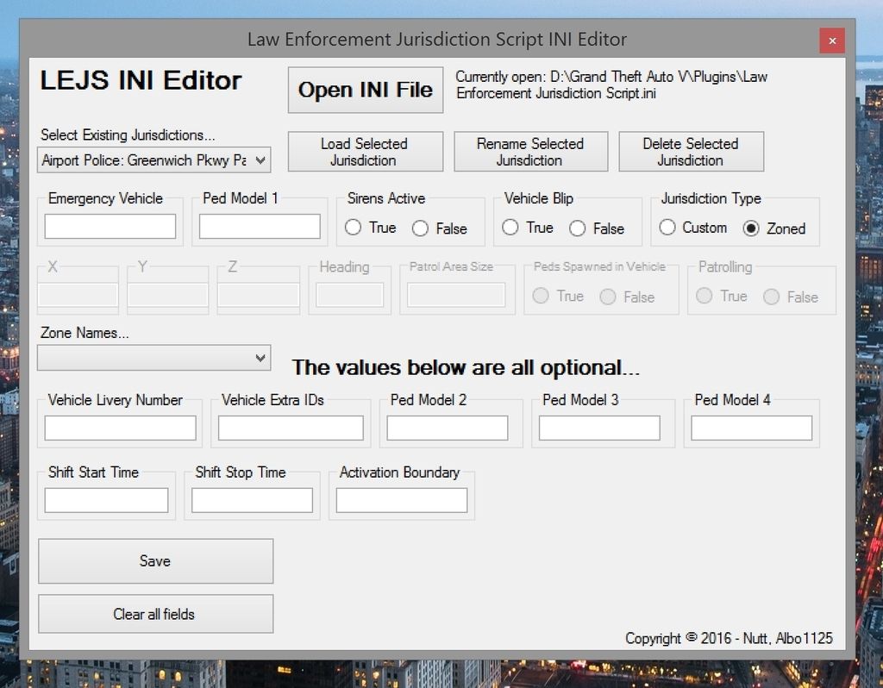This screenshot has height=688, width=883.
Task: Close the INI Editor window
Action: pos(831,40)
